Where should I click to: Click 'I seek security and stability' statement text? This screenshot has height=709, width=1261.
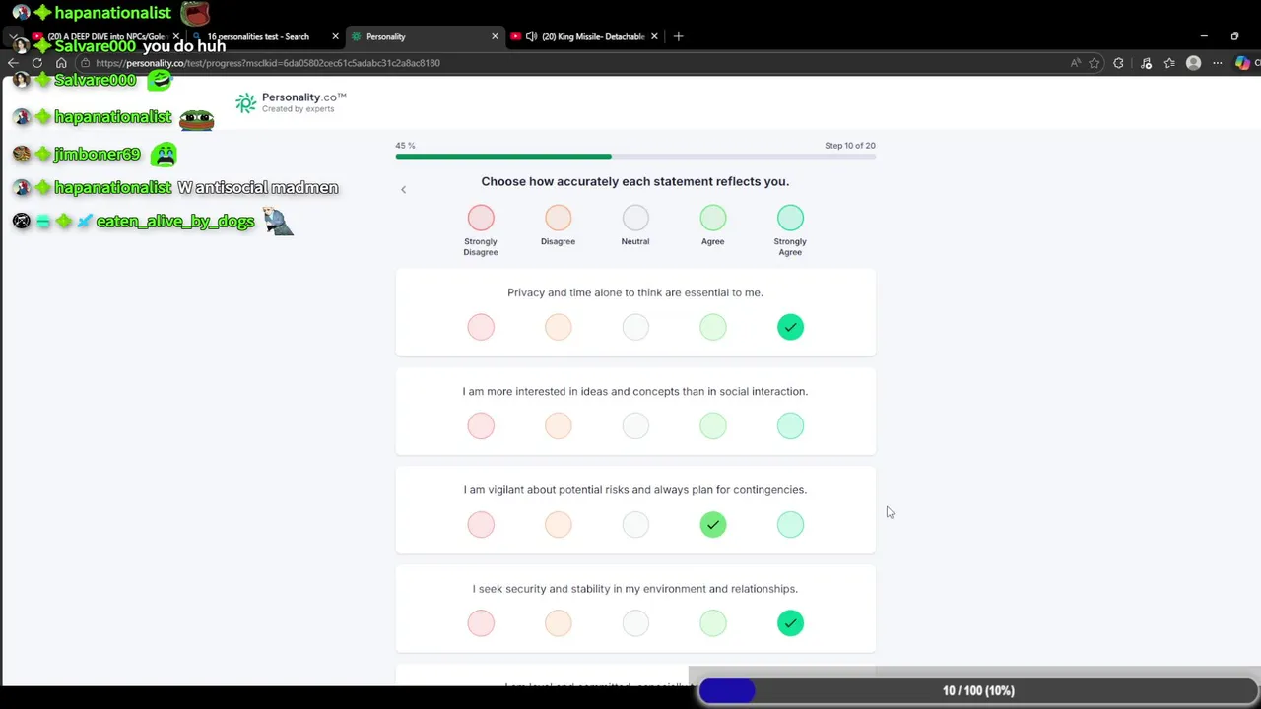click(x=635, y=589)
